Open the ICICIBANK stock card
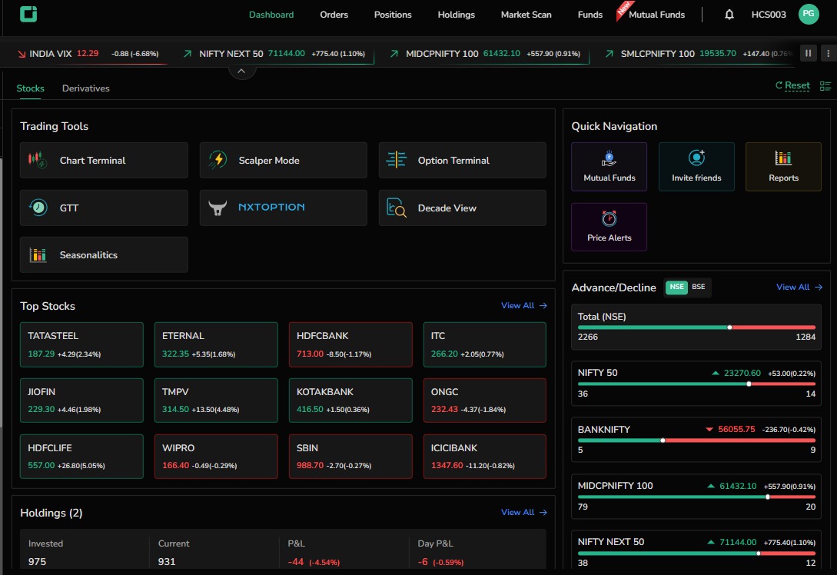The width and height of the screenshot is (837, 575). [x=485, y=457]
